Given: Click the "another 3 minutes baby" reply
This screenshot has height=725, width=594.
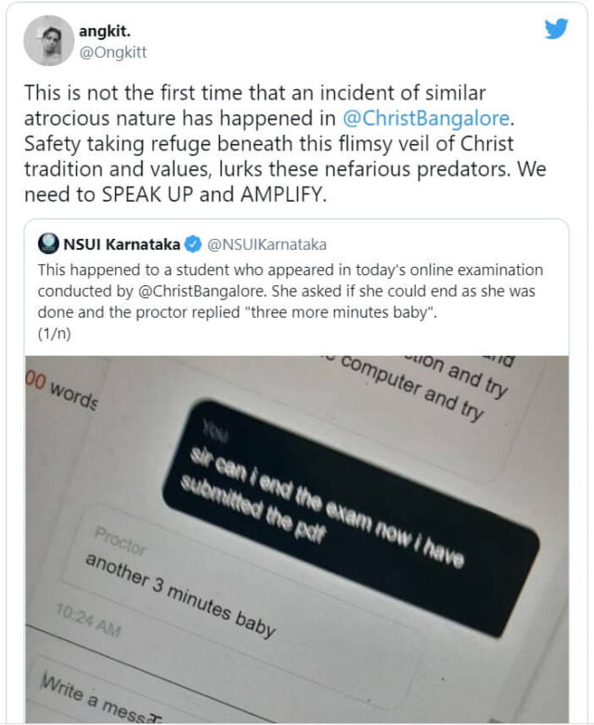Looking at the screenshot, I should [181, 595].
